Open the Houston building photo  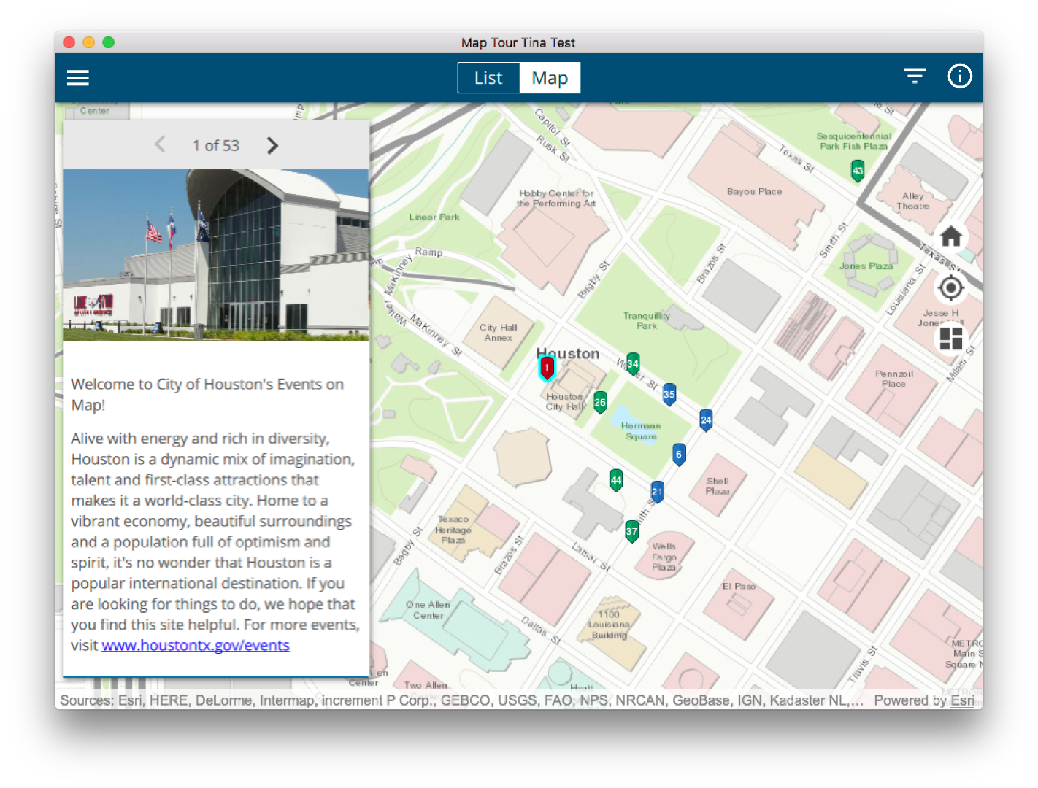click(x=216, y=255)
